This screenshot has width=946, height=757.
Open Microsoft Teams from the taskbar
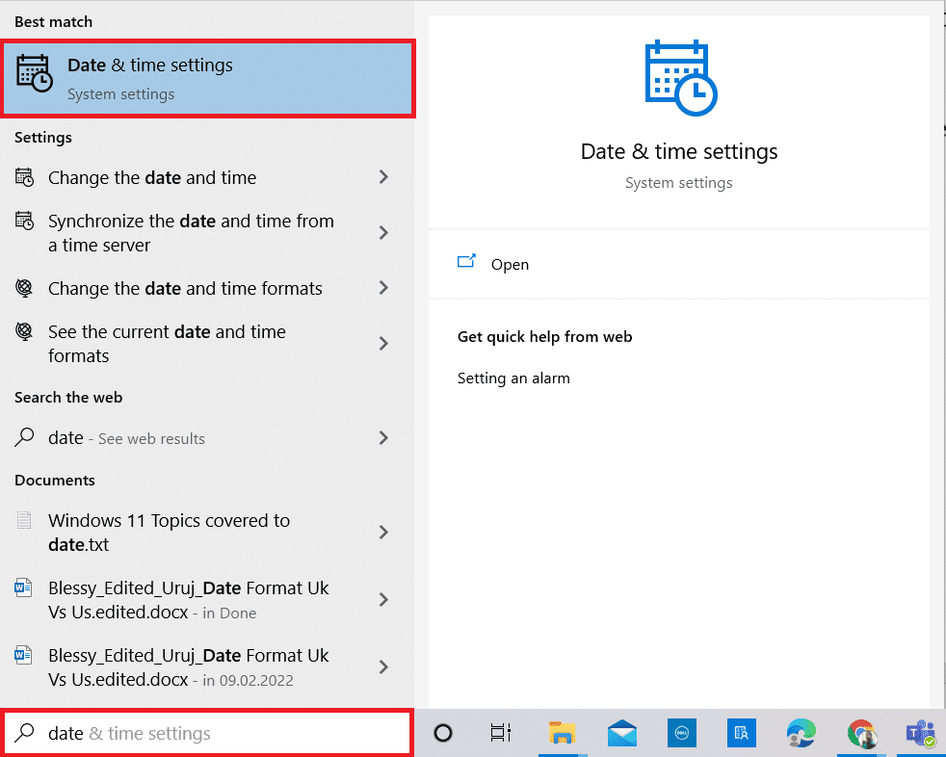[920, 734]
